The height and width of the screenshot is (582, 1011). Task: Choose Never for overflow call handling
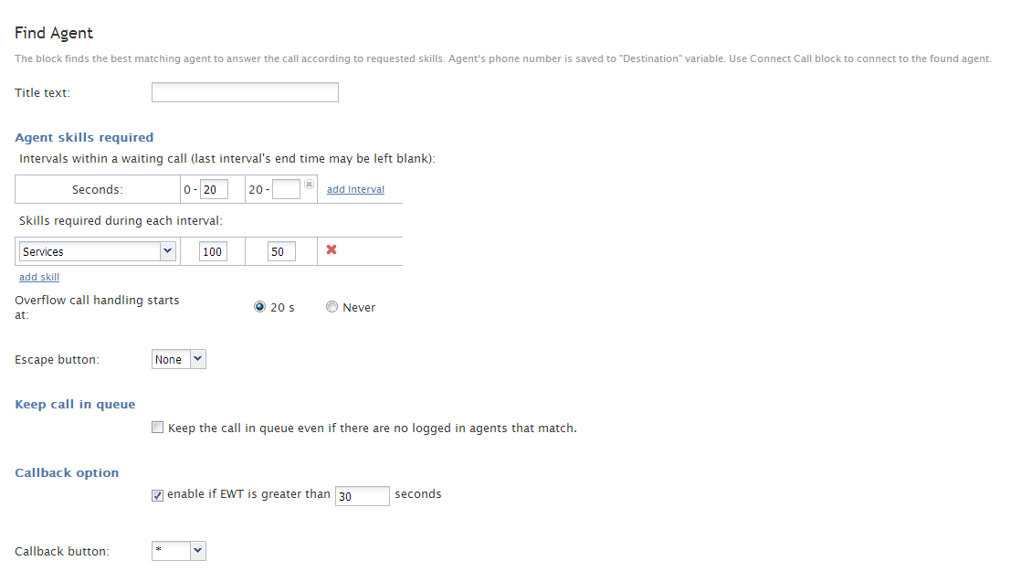click(332, 306)
